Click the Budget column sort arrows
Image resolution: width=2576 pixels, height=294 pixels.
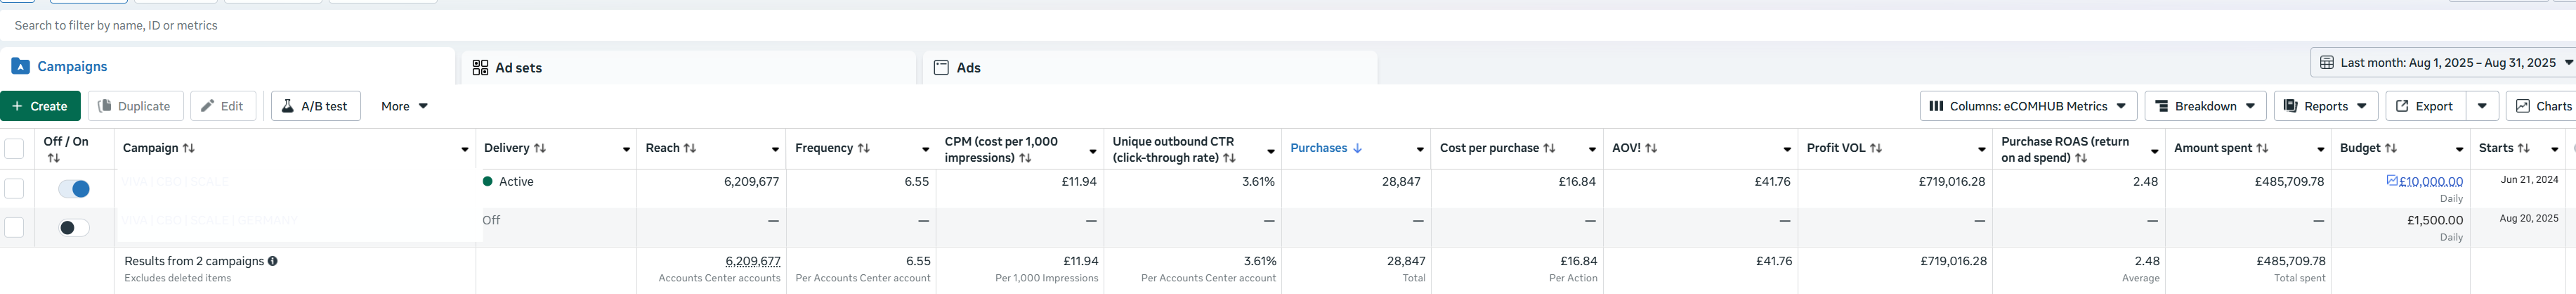click(2391, 148)
